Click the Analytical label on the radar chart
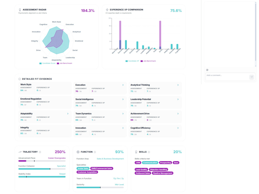The height and width of the screenshot is (194, 259). point(76,32)
